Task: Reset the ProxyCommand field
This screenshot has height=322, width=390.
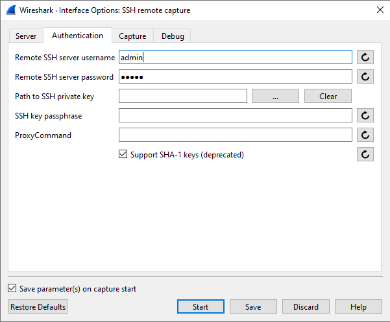Action: pos(365,135)
